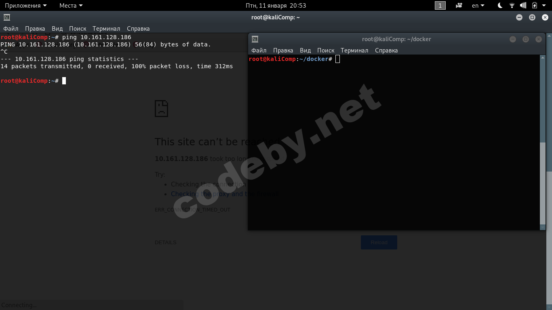The width and height of the screenshot is (552, 310).
Task: Open Вид menu in the ~/docker terminal
Action: click(305, 50)
